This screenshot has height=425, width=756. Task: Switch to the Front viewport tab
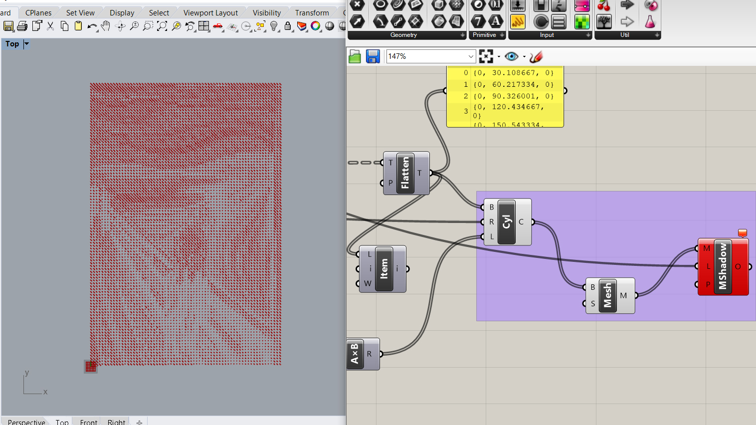pyautogui.click(x=89, y=422)
